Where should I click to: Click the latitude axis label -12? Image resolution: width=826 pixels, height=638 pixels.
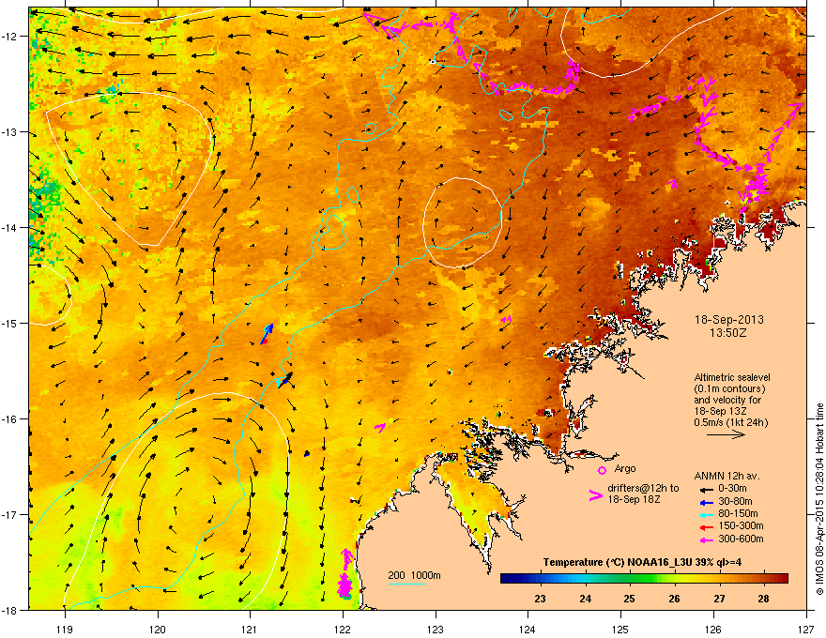click(10, 37)
